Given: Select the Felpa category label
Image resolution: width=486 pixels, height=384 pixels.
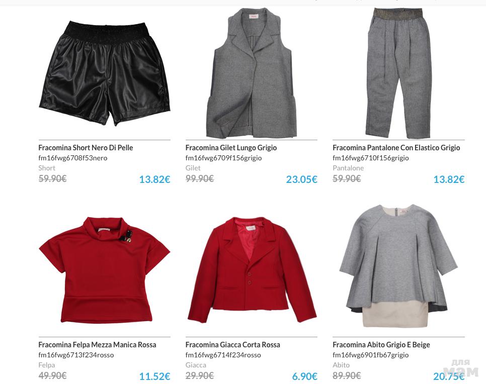Looking at the screenshot, I should point(46,365).
